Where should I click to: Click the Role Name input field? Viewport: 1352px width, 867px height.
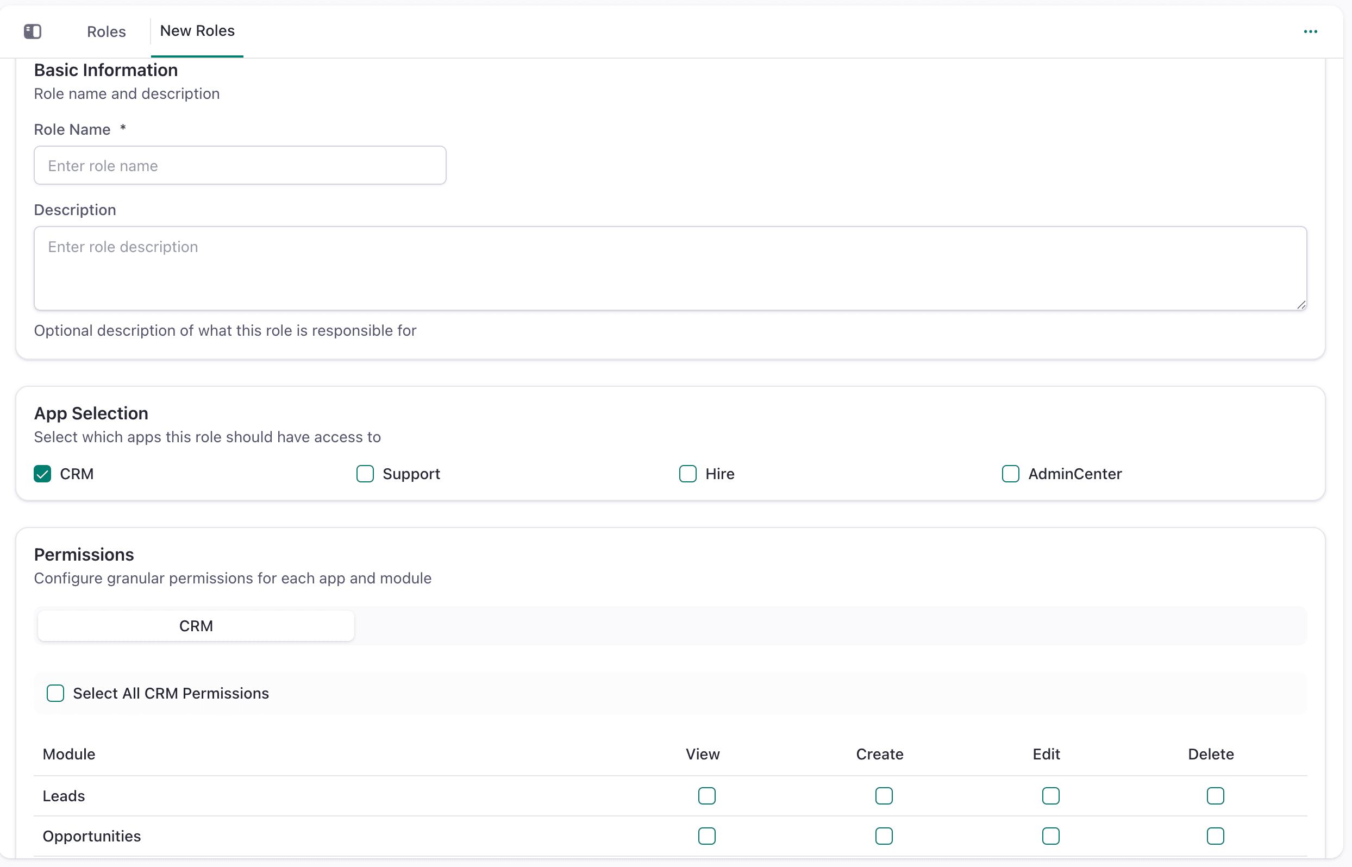(240, 166)
